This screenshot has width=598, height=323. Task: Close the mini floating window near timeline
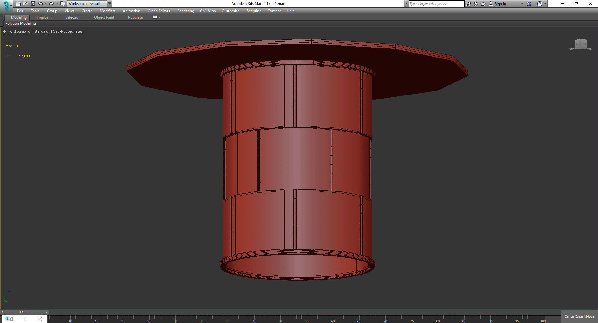[40, 319]
